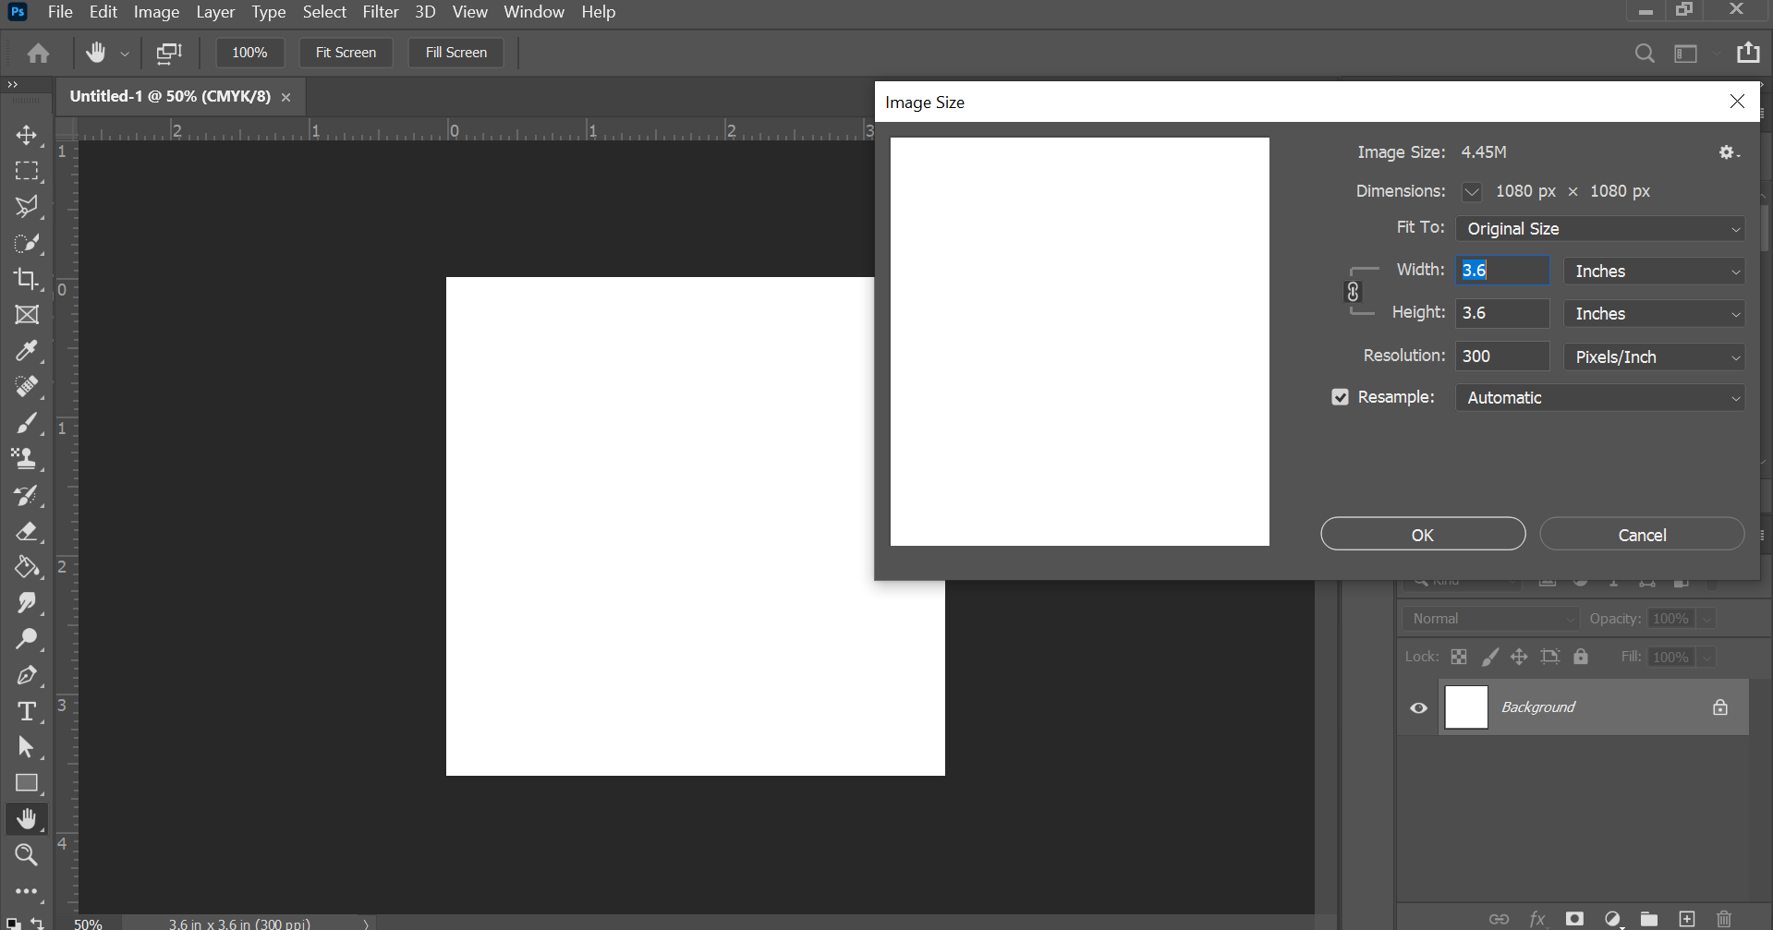Select the Brush tool
Viewport: 1773px width, 930px height.
(x=26, y=423)
